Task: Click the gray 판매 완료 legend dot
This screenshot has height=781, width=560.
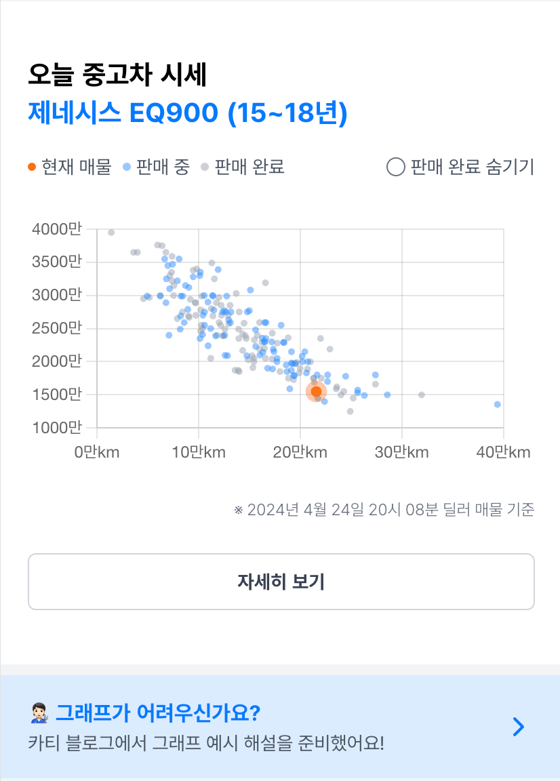Action: tap(205, 167)
